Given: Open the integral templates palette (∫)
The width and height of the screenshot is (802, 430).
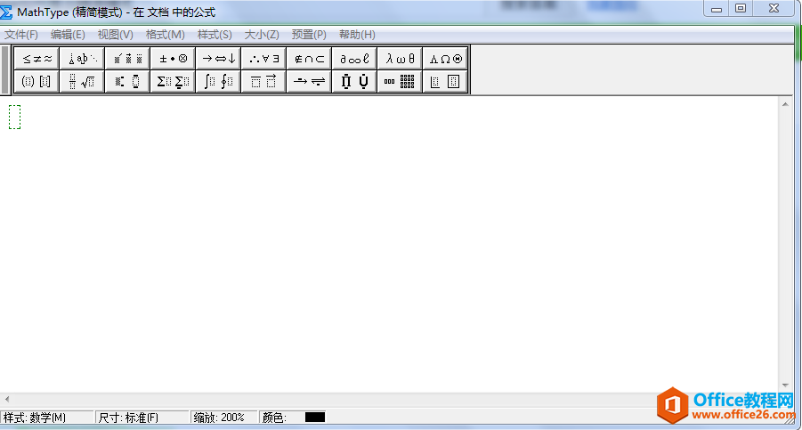Looking at the screenshot, I should [218, 81].
